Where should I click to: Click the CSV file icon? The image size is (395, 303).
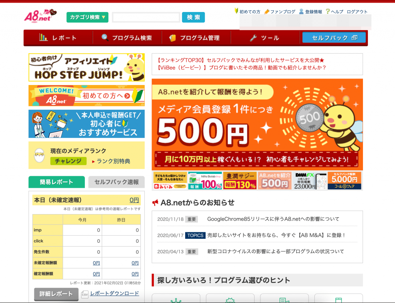[84, 294]
